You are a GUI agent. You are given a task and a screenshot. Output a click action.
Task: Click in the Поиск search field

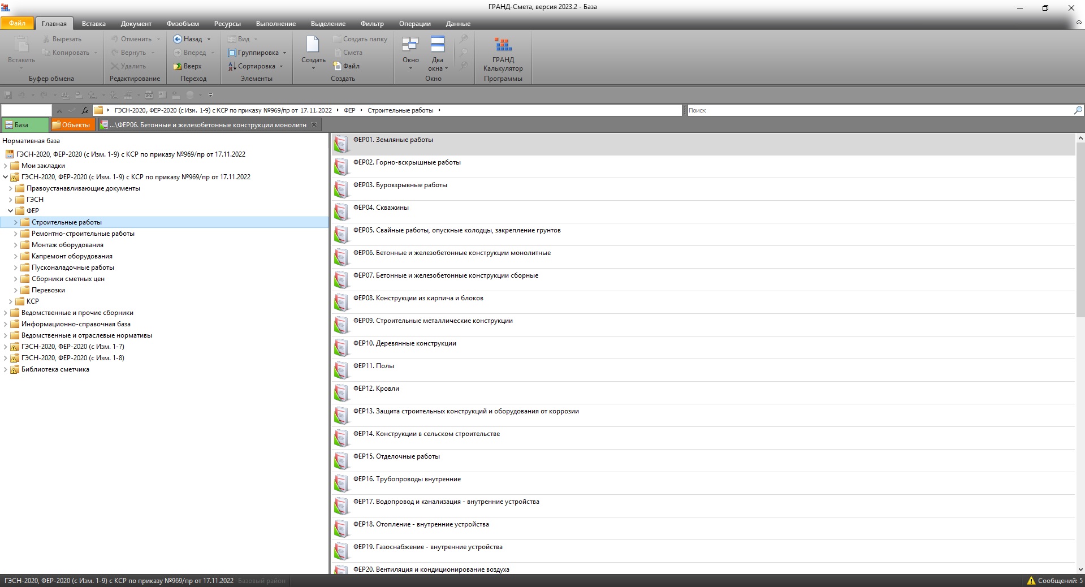click(879, 110)
